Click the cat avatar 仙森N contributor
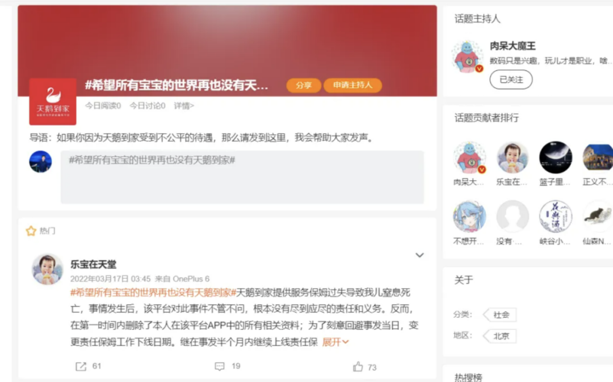 [x=598, y=217]
